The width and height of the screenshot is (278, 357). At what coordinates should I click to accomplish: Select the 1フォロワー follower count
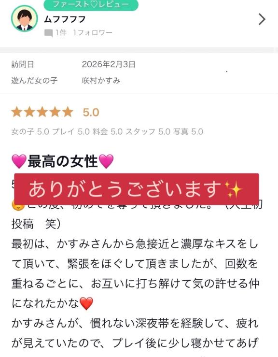coord(93,33)
